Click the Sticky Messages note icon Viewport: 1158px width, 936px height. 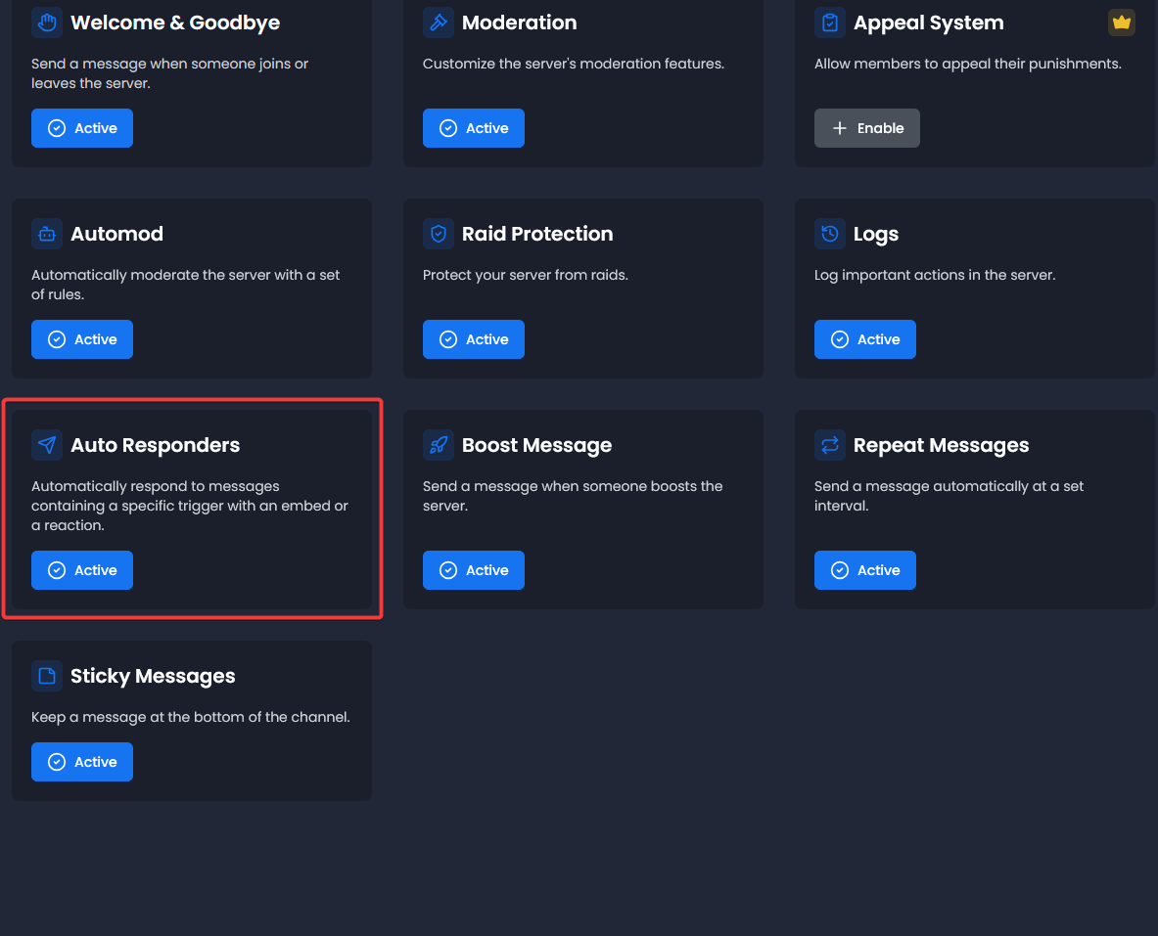(47, 676)
